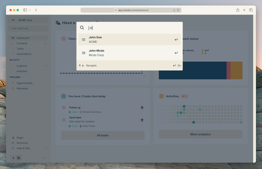Image resolution: width=262 pixels, height=169 pixels.
Task: Click the enter arrow icon beside John Doe
Action: click(x=176, y=40)
